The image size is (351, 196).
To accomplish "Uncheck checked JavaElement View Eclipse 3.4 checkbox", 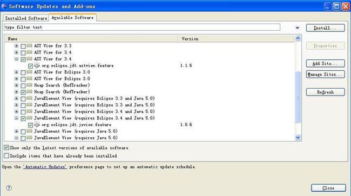I will pyautogui.click(x=23, y=118).
